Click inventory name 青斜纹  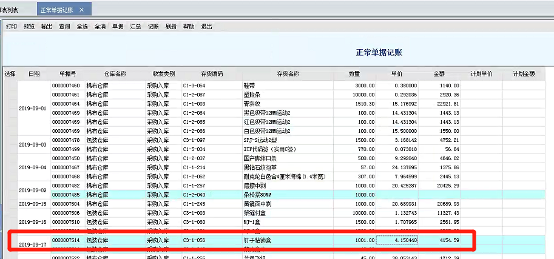[x=252, y=104]
